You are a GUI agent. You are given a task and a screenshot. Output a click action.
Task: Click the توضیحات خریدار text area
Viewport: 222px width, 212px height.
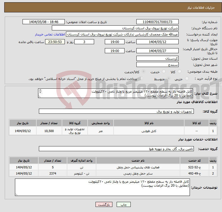[102, 187]
